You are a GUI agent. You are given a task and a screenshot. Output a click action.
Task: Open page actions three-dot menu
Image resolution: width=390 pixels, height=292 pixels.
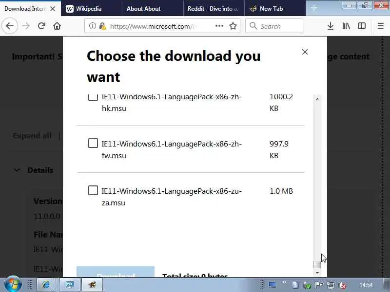tap(219, 26)
